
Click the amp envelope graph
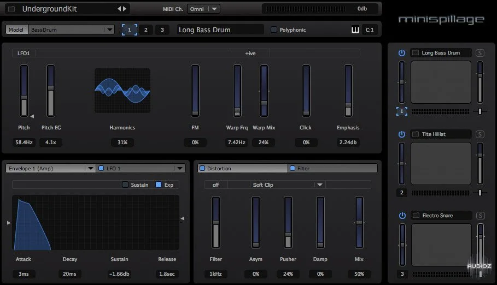(96, 222)
